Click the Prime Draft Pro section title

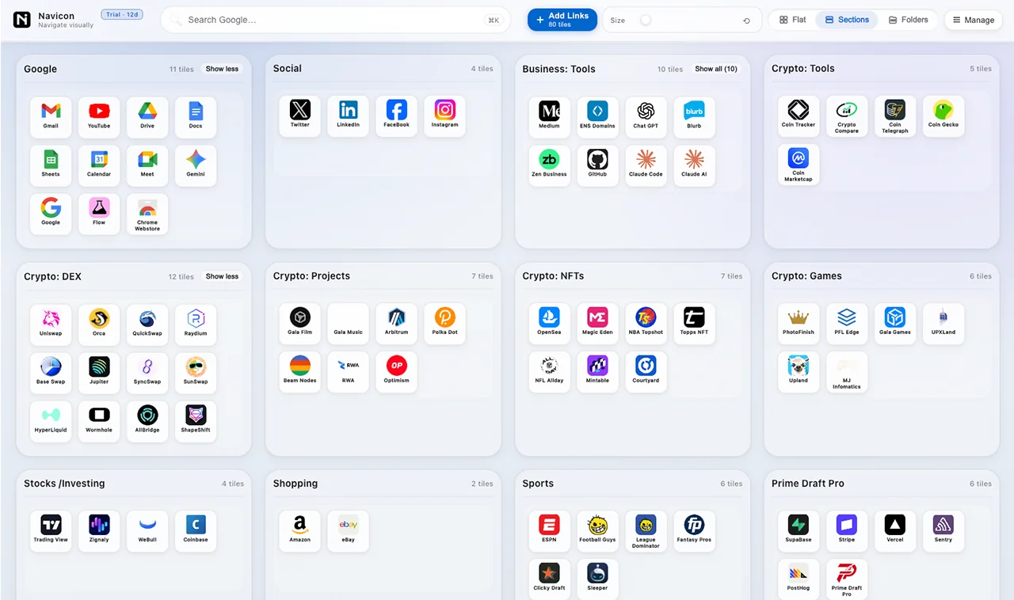(x=808, y=483)
